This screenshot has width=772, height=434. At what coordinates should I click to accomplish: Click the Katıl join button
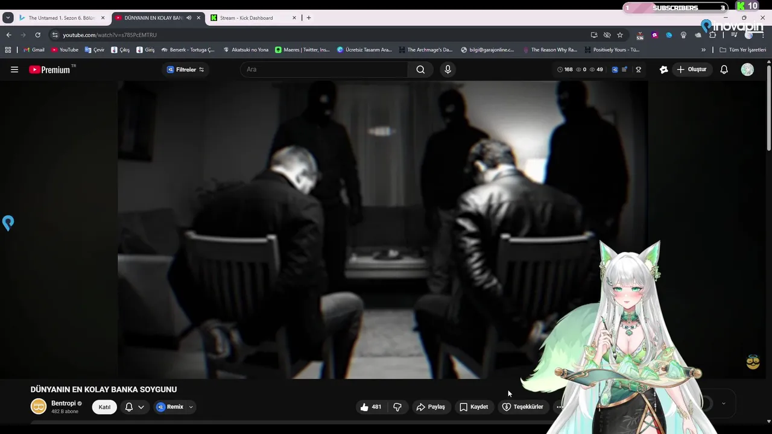[x=104, y=407]
